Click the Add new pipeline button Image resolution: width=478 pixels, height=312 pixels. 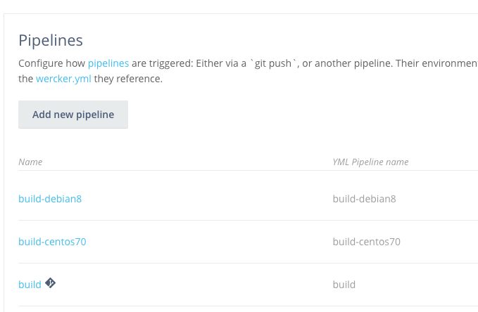tap(73, 115)
